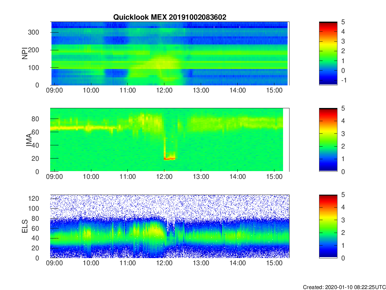386x290 pixels.
Task: Click the Created 2020-01-10 08:22:25UTC timestamp
Action: click(x=344, y=287)
